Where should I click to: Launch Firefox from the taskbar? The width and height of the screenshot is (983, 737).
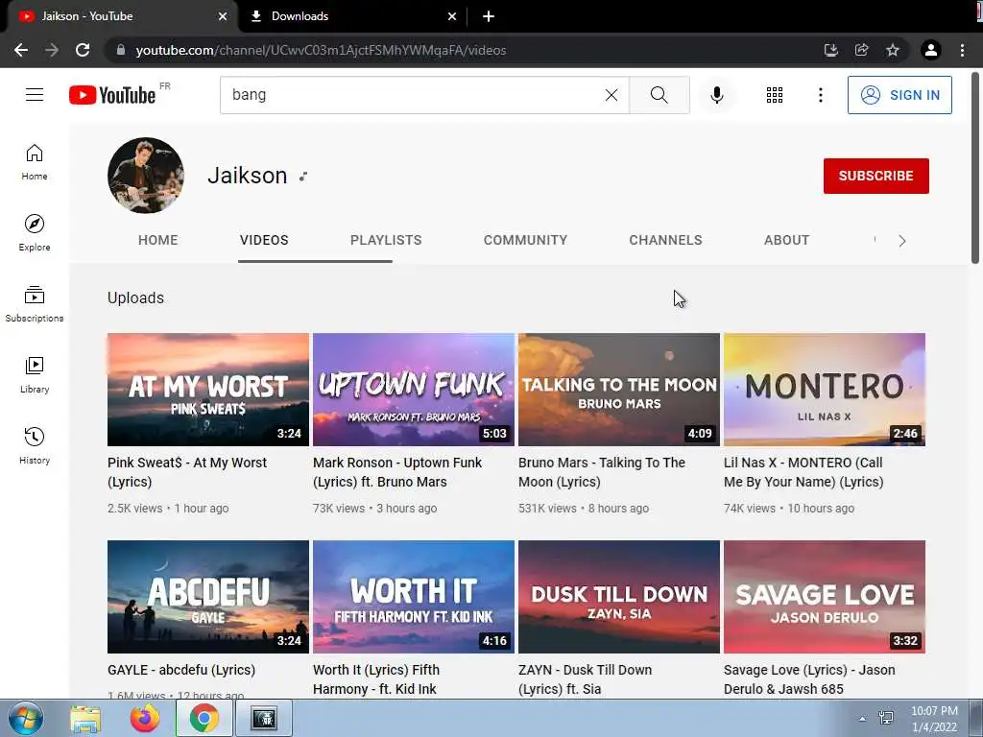145,718
